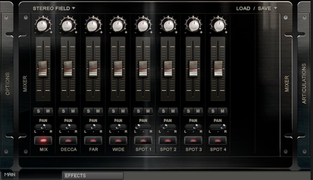Click the SPOT 1 volume fader
The image size is (313, 180).
click(143, 69)
